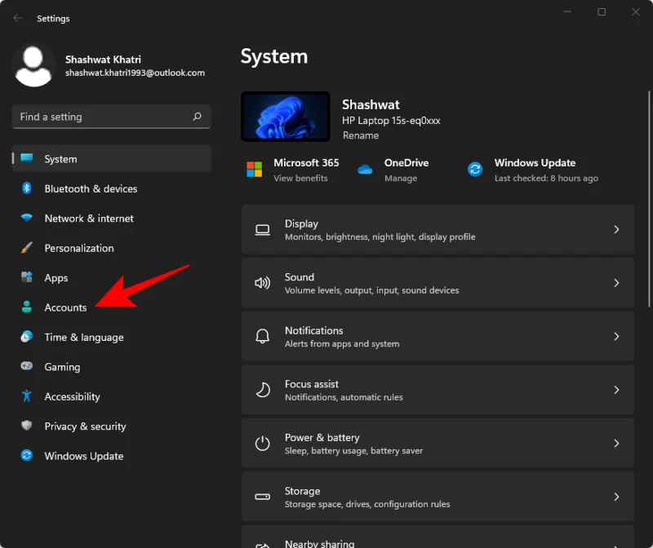
Task: Open Bluetooth & devices from the sidebar icon
Action: click(x=25, y=188)
